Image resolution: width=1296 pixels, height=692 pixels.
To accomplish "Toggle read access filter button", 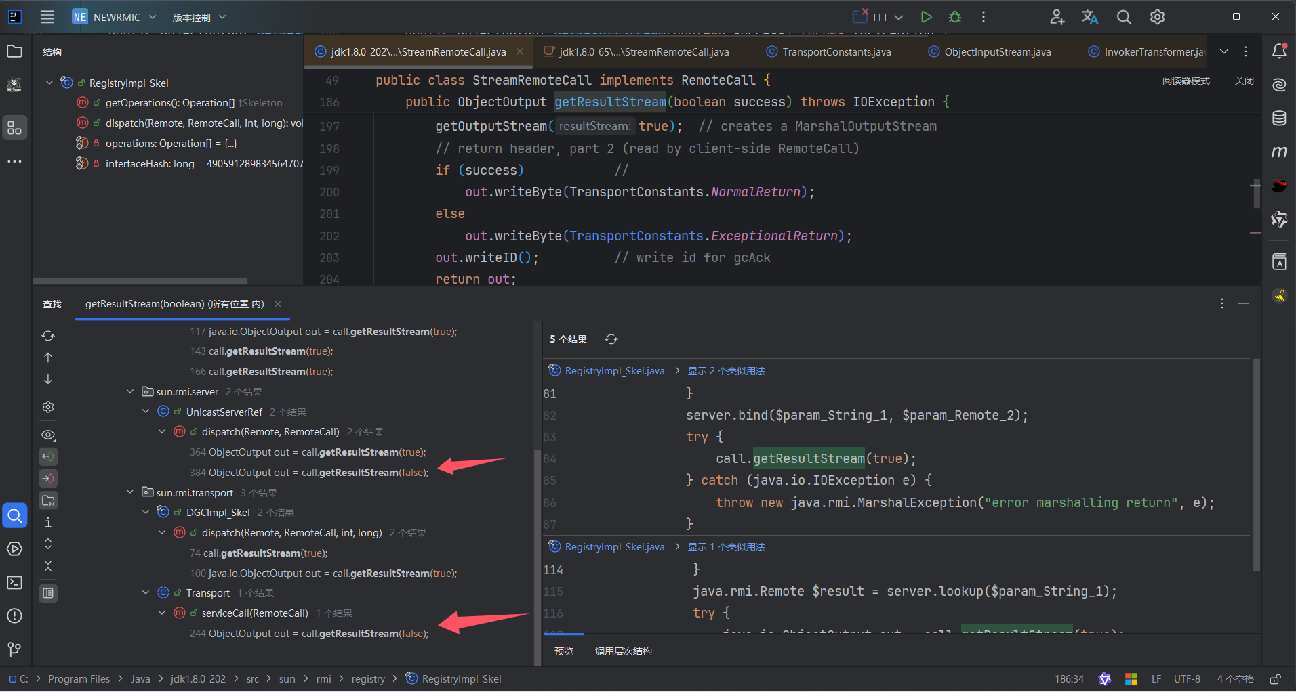I will click(48, 456).
